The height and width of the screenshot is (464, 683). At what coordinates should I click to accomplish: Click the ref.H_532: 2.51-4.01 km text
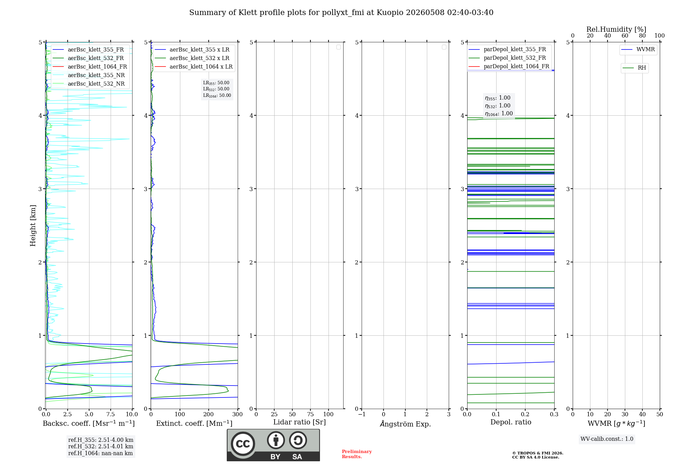click(101, 446)
